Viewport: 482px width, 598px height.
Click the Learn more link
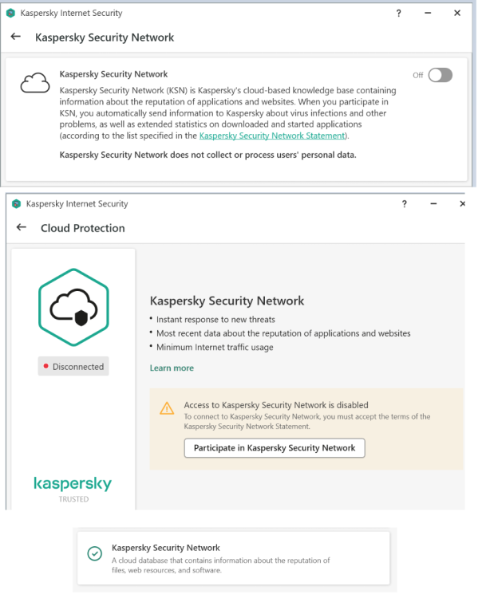(172, 368)
